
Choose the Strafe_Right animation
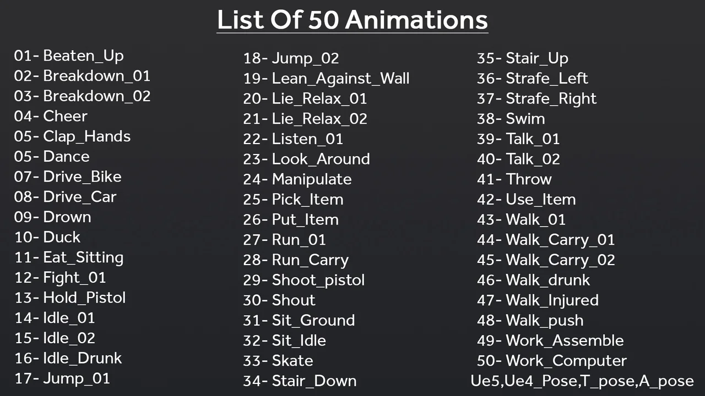point(537,98)
